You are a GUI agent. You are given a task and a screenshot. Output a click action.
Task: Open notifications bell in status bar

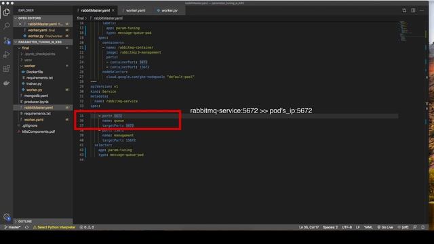coord(423,227)
